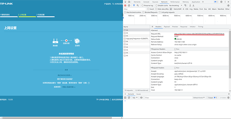Tick the Blocked Requests checkbox
Viewport: 231px width, 119px height.
(143, 12)
